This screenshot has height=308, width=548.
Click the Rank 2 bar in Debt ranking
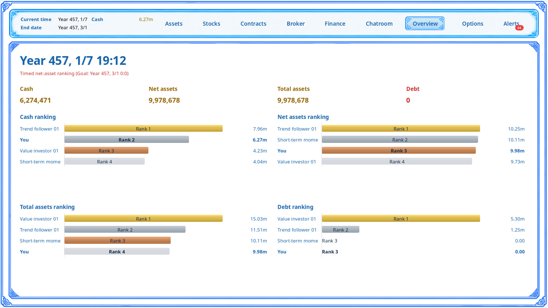click(x=341, y=230)
